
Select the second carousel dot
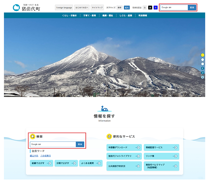pyautogui.click(x=203, y=60)
